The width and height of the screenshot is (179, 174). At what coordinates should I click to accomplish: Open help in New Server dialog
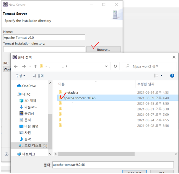coord(6,154)
